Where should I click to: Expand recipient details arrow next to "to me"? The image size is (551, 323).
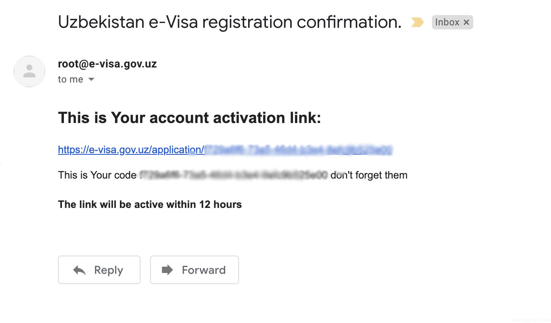pyautogui.click(x=91, y=79)
